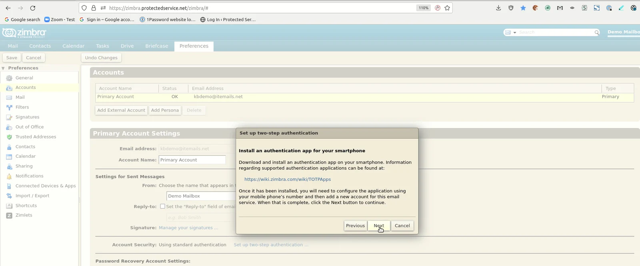
Task: Click Undo Changes button
Action: coord(101,58)
